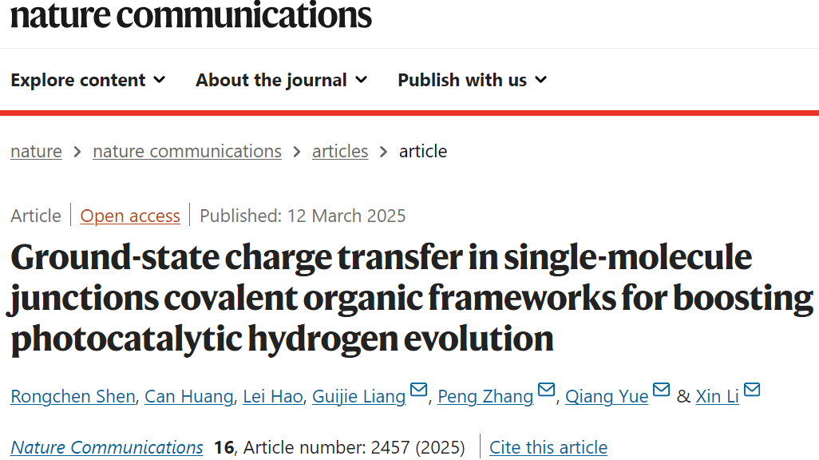Open the italic Nature Communications journal link

point(106,447)
